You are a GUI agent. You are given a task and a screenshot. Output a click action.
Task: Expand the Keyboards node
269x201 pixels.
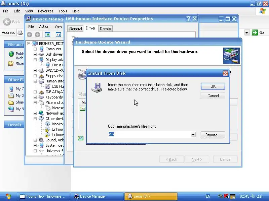[35, 97]
